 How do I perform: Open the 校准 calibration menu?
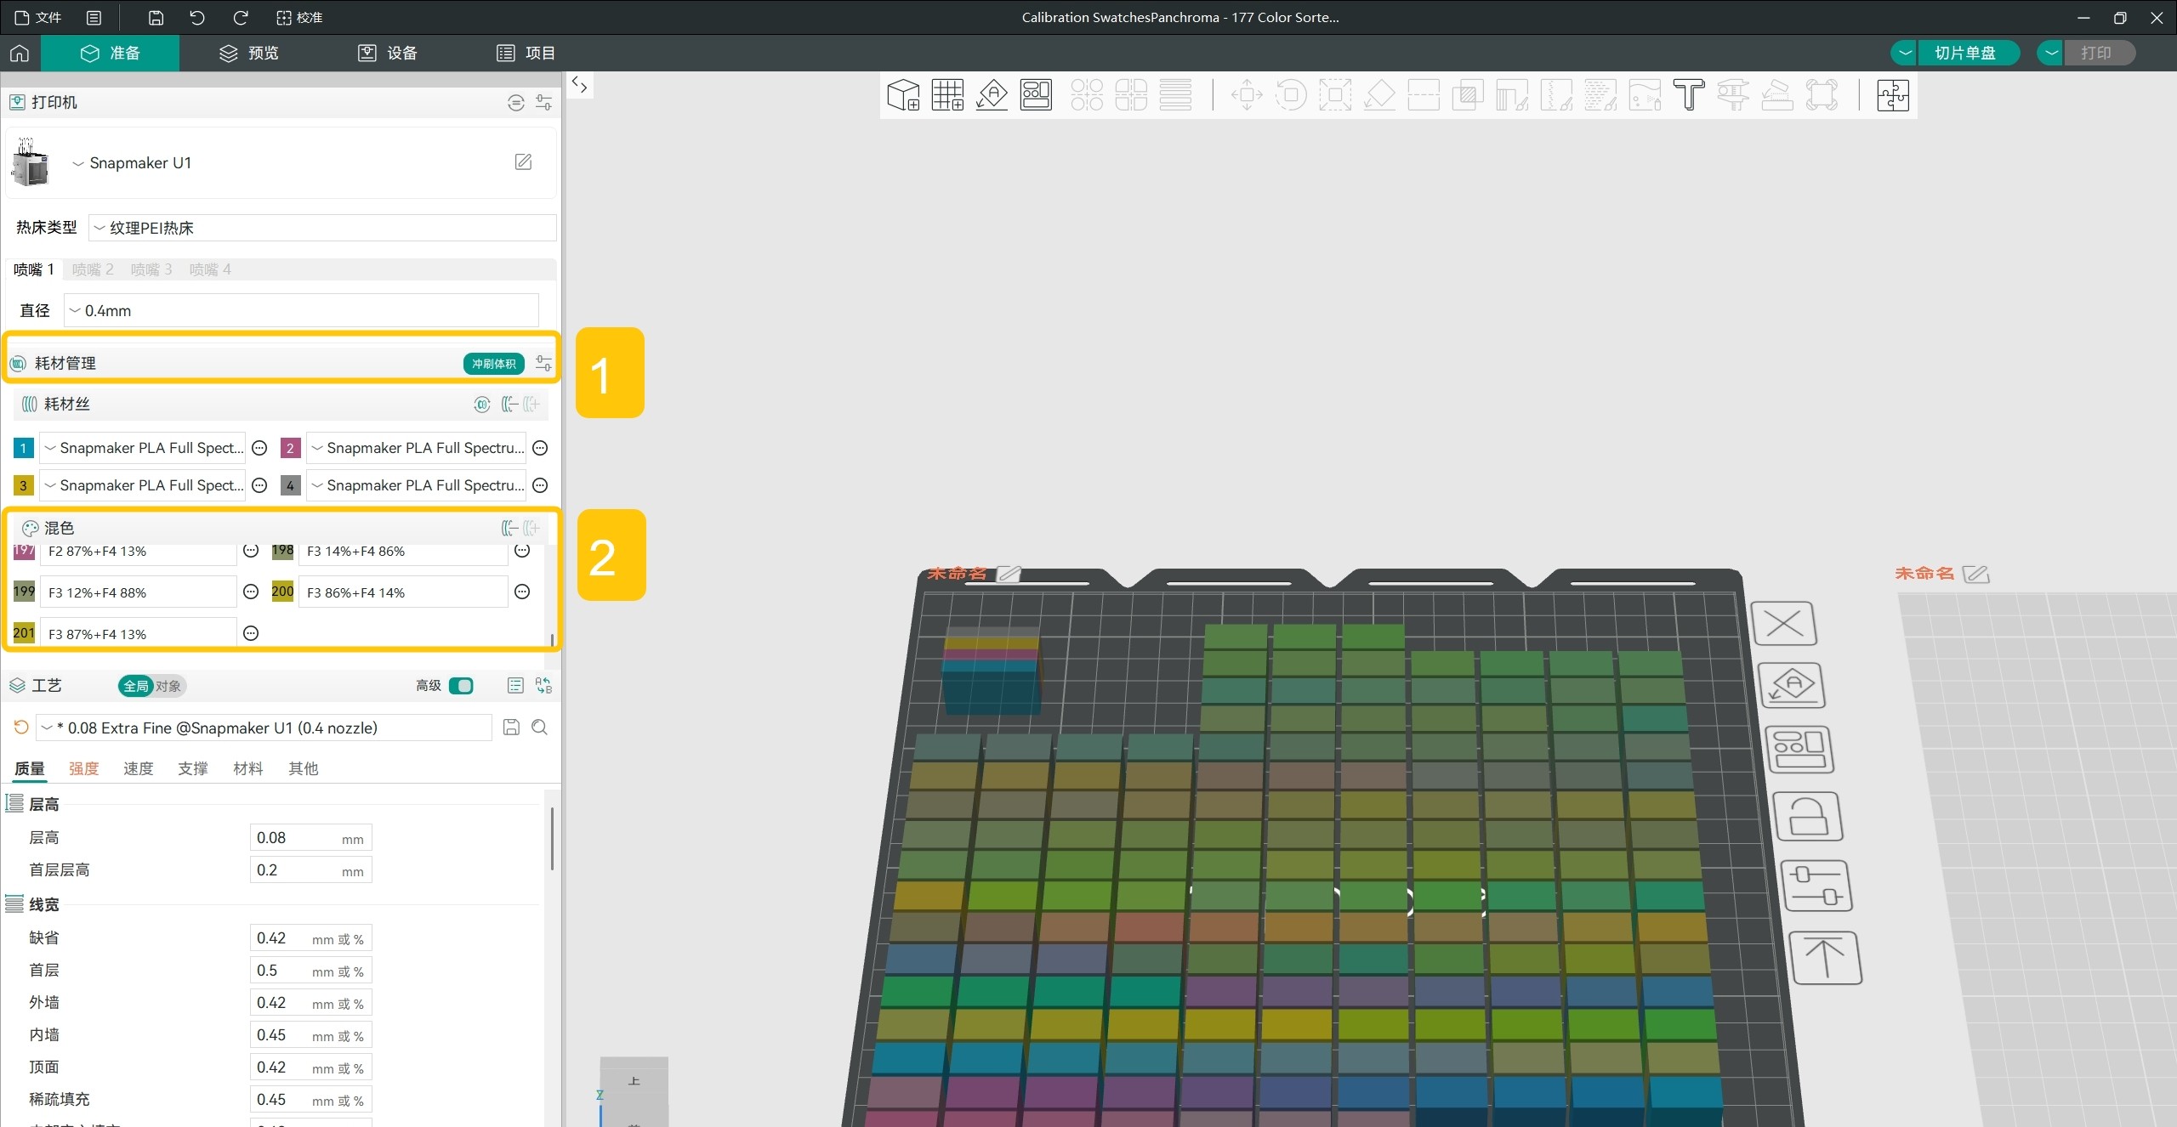coord(299,17)
